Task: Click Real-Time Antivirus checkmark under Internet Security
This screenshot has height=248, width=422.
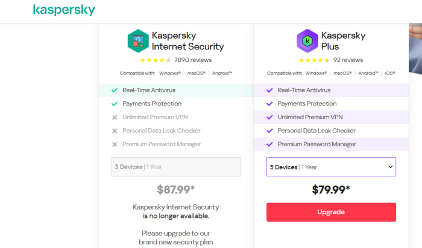Action: coord(115,90)
